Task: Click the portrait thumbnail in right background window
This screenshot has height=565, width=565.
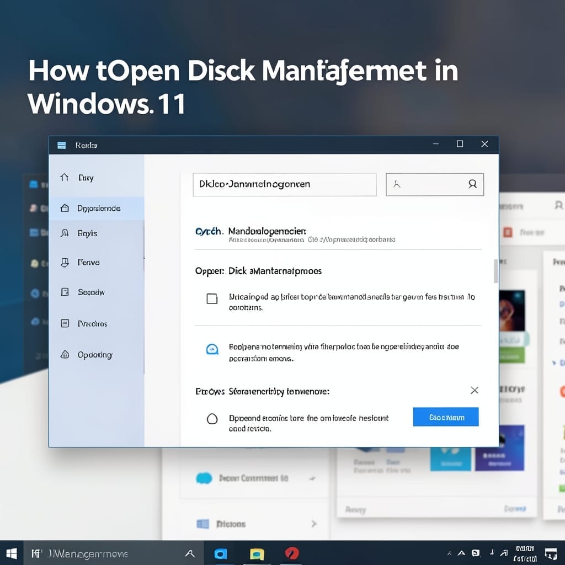Action: click(511, 311)
